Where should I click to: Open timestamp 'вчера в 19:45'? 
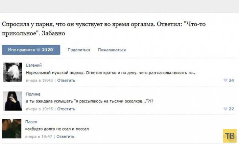tap(39, 109)
